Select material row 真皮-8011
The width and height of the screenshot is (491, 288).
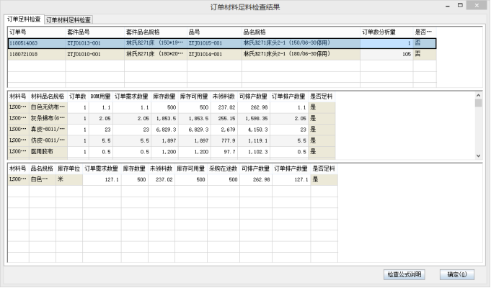pos(172,130)
